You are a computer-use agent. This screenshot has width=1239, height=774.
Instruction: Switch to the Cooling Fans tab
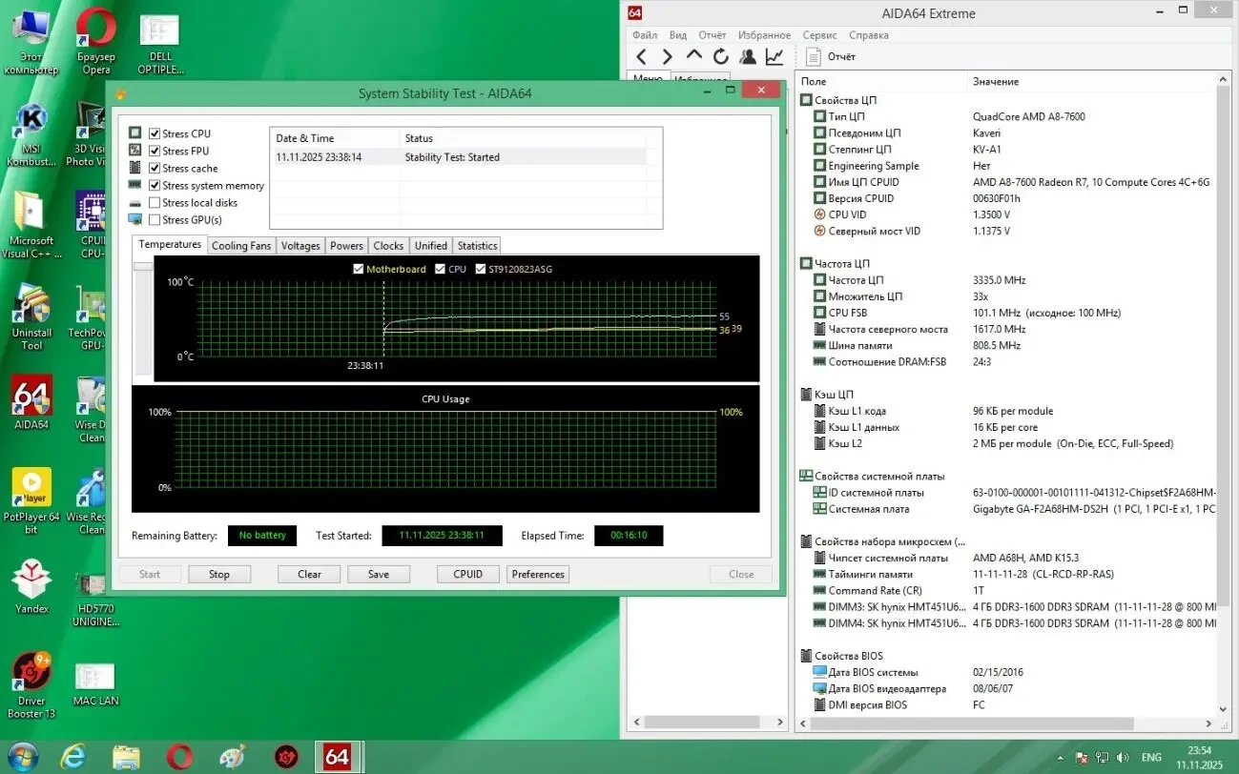[240, 245]
